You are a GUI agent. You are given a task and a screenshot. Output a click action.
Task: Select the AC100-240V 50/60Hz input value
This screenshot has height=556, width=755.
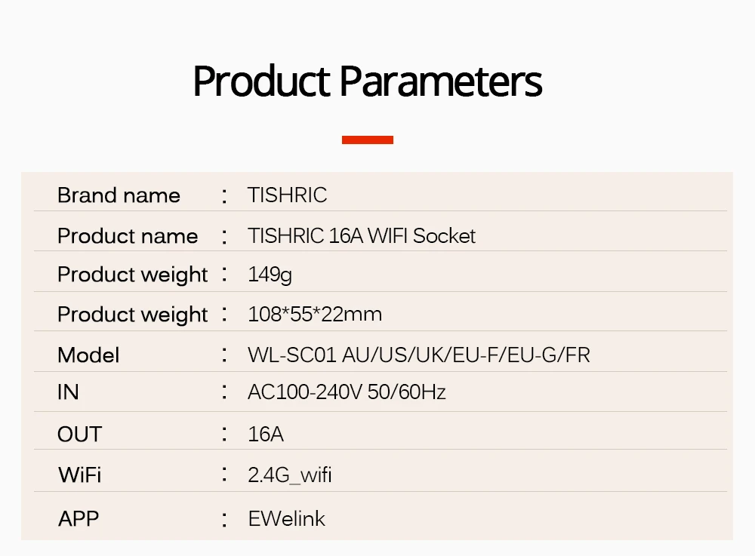click(x=347, y=392)
